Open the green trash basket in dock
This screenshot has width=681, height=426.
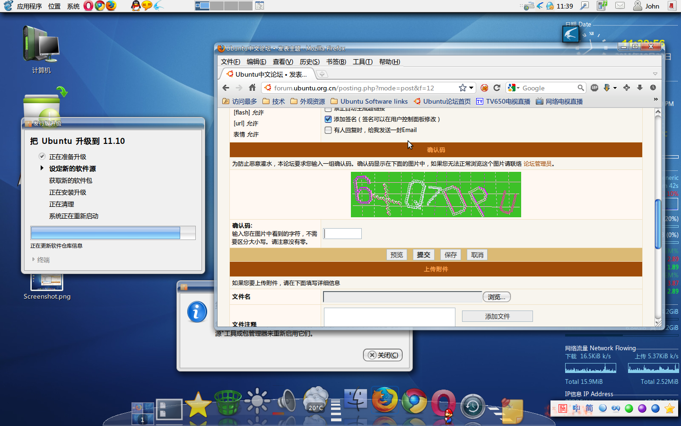[227, 403]
